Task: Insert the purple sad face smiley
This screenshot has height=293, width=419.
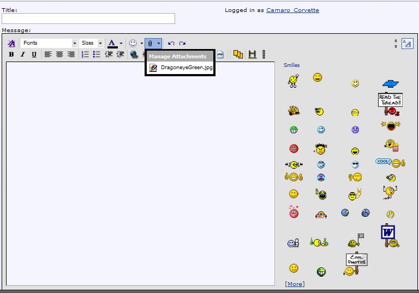Action: point(355,130)
